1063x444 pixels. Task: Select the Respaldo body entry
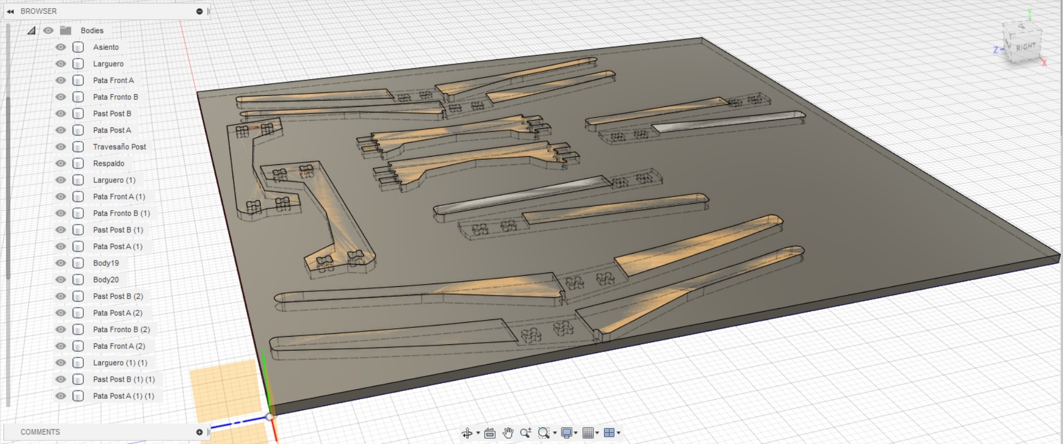(109, 163)
